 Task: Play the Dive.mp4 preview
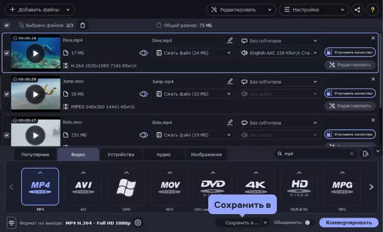35,53
